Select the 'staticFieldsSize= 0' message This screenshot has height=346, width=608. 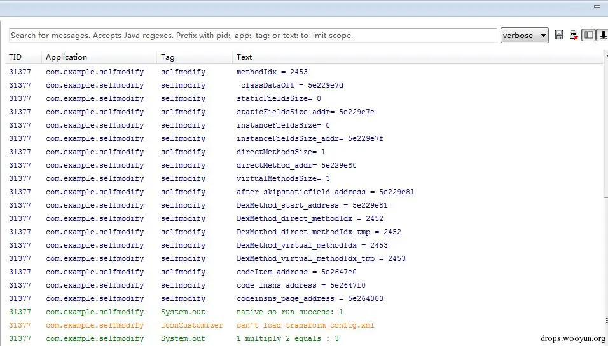(279, 98)
